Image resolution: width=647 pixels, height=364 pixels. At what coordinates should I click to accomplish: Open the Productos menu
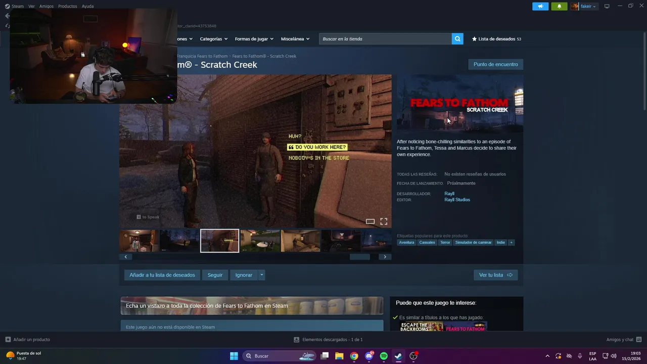(x=68, y=7)
